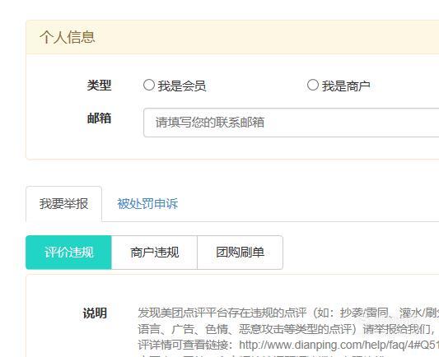Select the 评价违规 button

(x=68, y=253)
